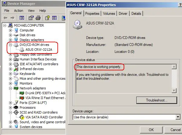182x135 pixels.
Task: Click the ASUS CRW-3212A drive icon in tree
Action: [x=22, y=50]
